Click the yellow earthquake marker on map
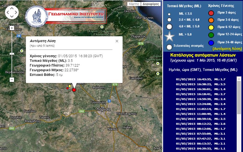243x152 pixels. point(69,86)
